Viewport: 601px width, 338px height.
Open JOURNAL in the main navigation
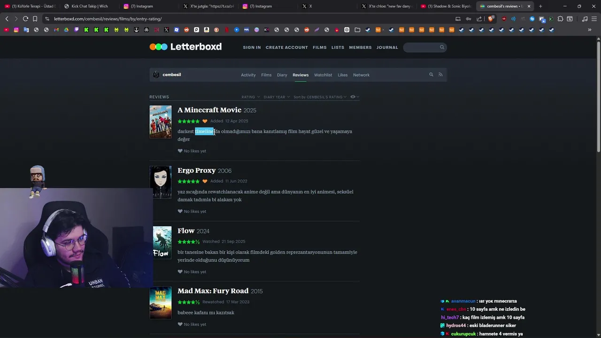(x=387, y=47)
